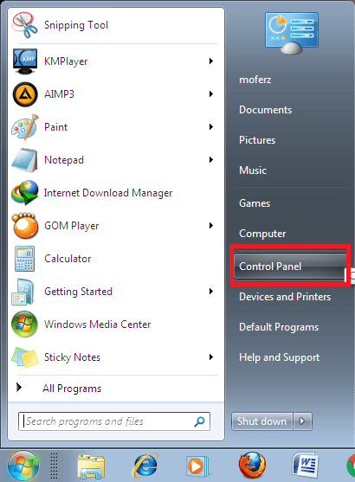Image resolution: width=355 pixels, height=482 pixels.
Task: Click the AIMP3 orange triangle icon
Action: coord(25,94)
